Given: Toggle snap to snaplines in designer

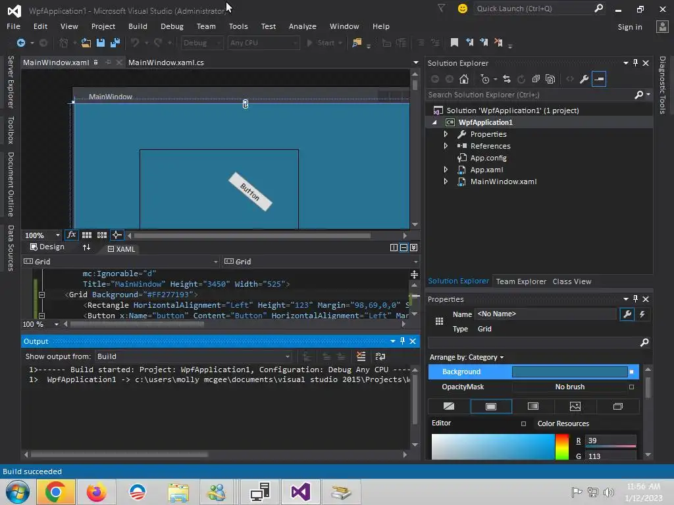Looking at the screenshot, I should pyautogui.click(x=117, y=235).
